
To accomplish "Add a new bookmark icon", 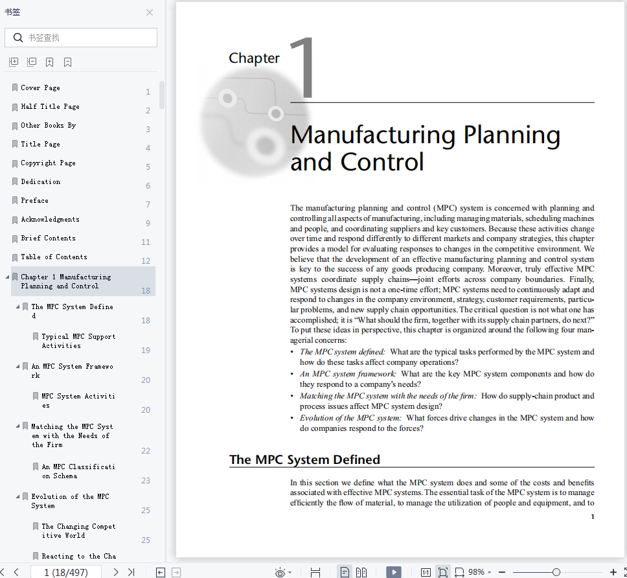I will pyautogui.click(x=50, y=62).
